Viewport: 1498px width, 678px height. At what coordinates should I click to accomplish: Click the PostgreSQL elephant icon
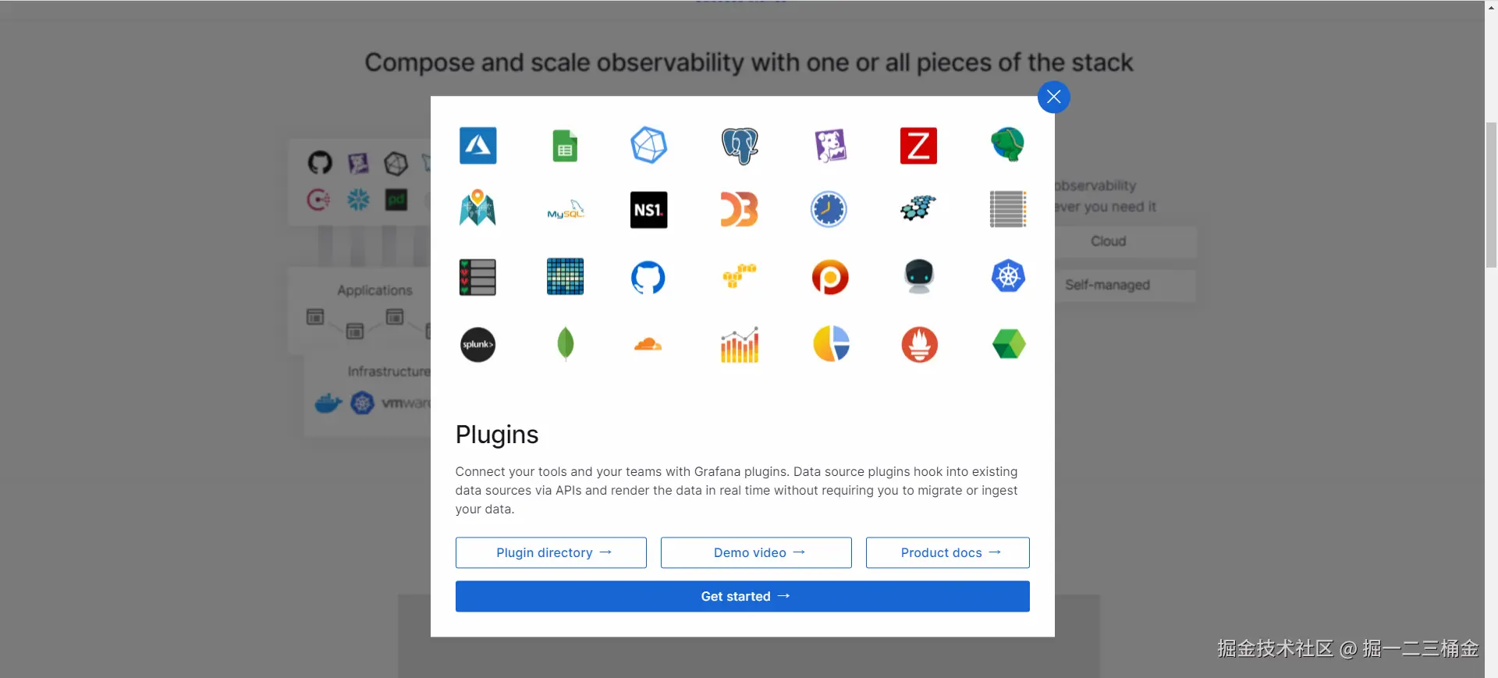tap(740, 146)
